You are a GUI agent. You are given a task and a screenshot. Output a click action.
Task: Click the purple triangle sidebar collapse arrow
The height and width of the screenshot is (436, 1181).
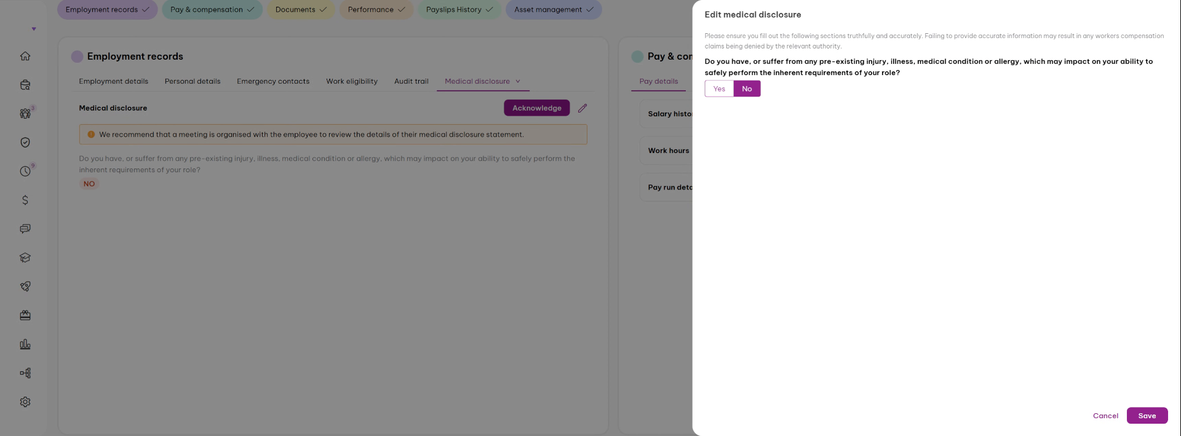tap(34, 29)
